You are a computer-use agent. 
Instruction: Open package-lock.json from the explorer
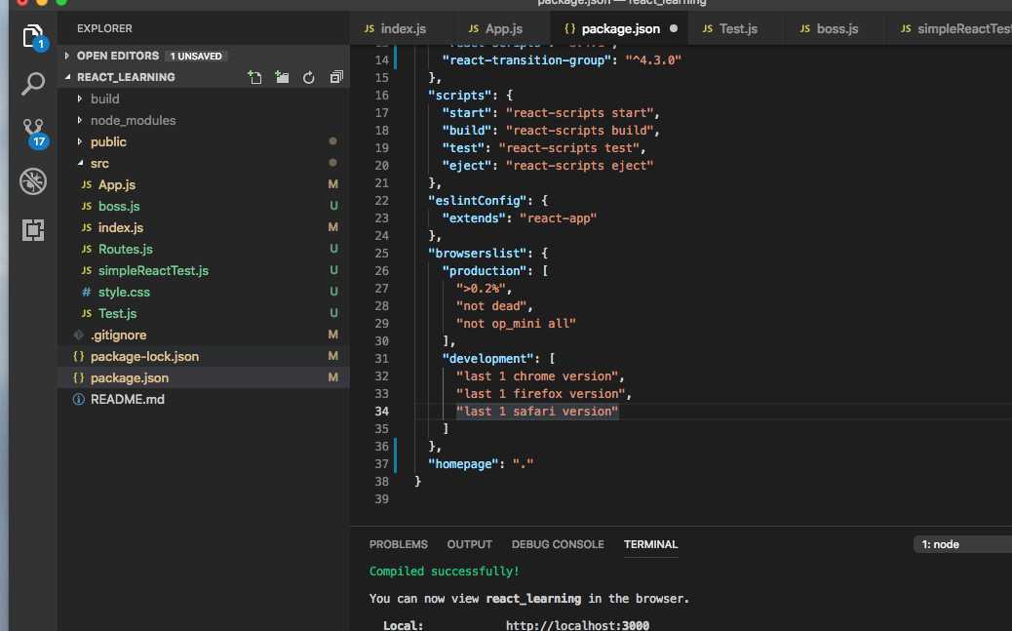tap(144, 357)
